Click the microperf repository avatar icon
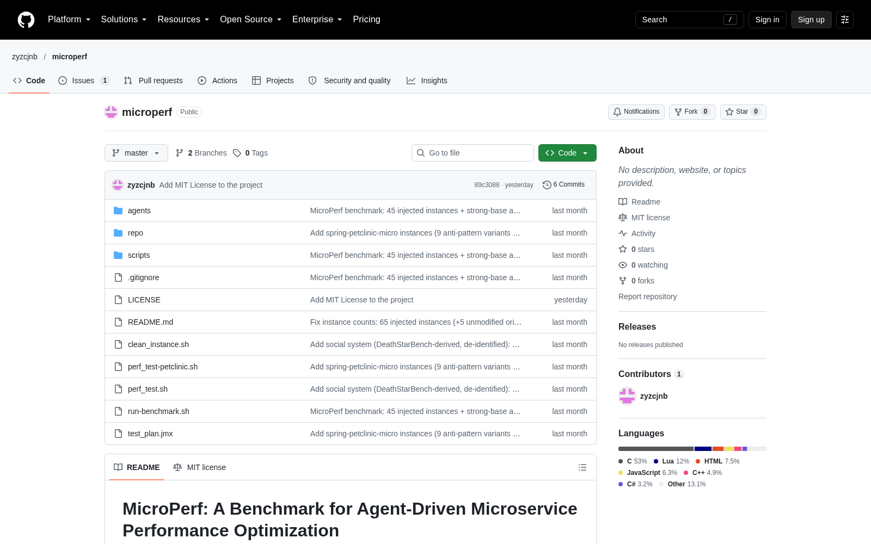Screen dimensions: 871x544 [111, 112]
